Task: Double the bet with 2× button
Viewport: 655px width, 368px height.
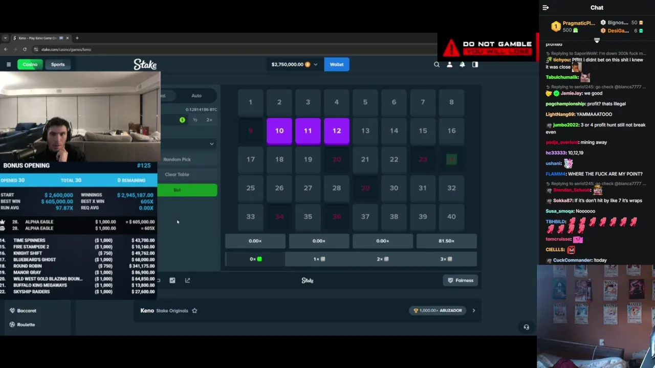Action: [209, 120]
